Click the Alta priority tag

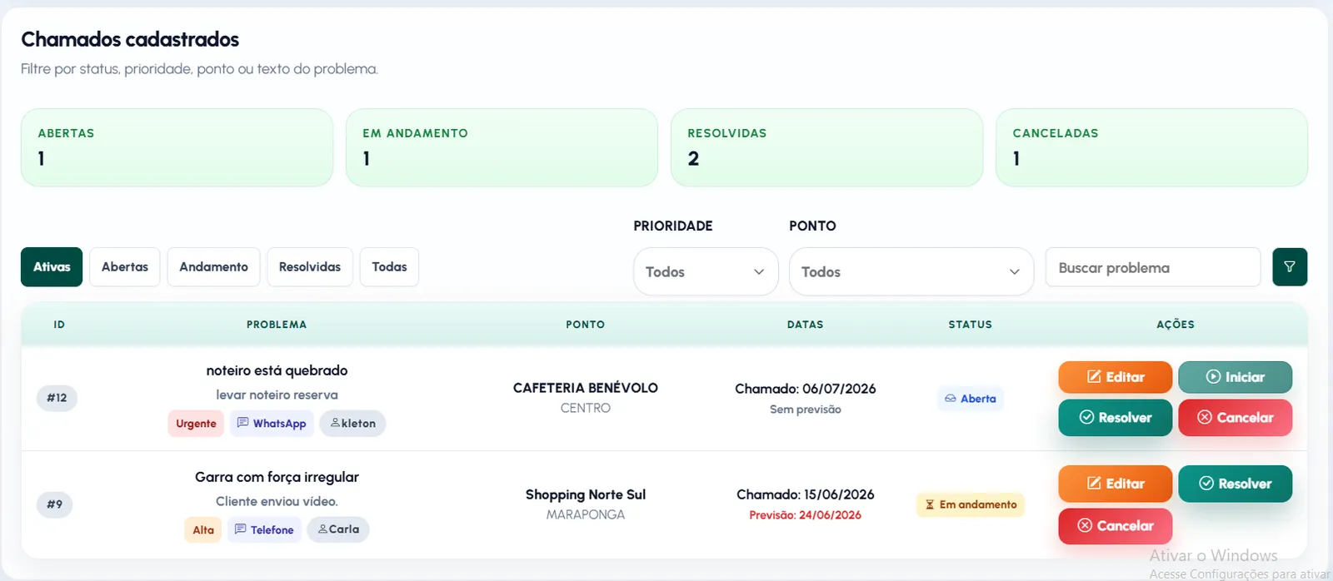[x=203, y=529]
